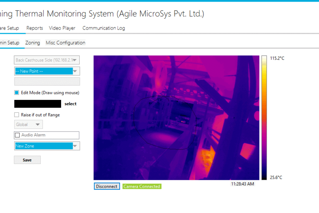The height and width of the screenshot is (213, 319).
Task: Click the black color swatch
Action: tap(38, 104)
